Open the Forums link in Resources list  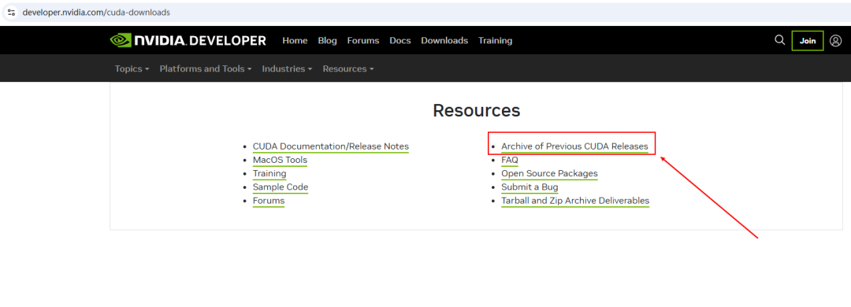tap(269, 201)
